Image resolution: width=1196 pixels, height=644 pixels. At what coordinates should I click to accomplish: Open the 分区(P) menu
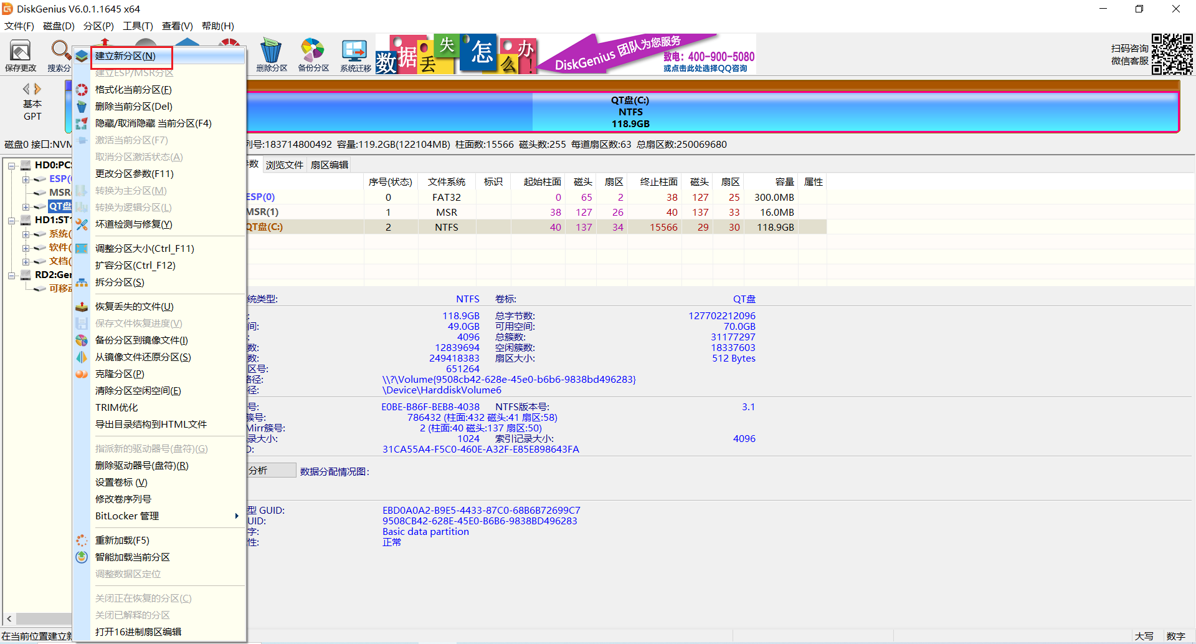pyautogui.click(x=98, y=26)
